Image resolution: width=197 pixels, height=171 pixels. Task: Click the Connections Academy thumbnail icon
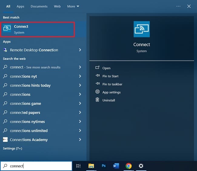pyautogui.click(x=5, y=139)
